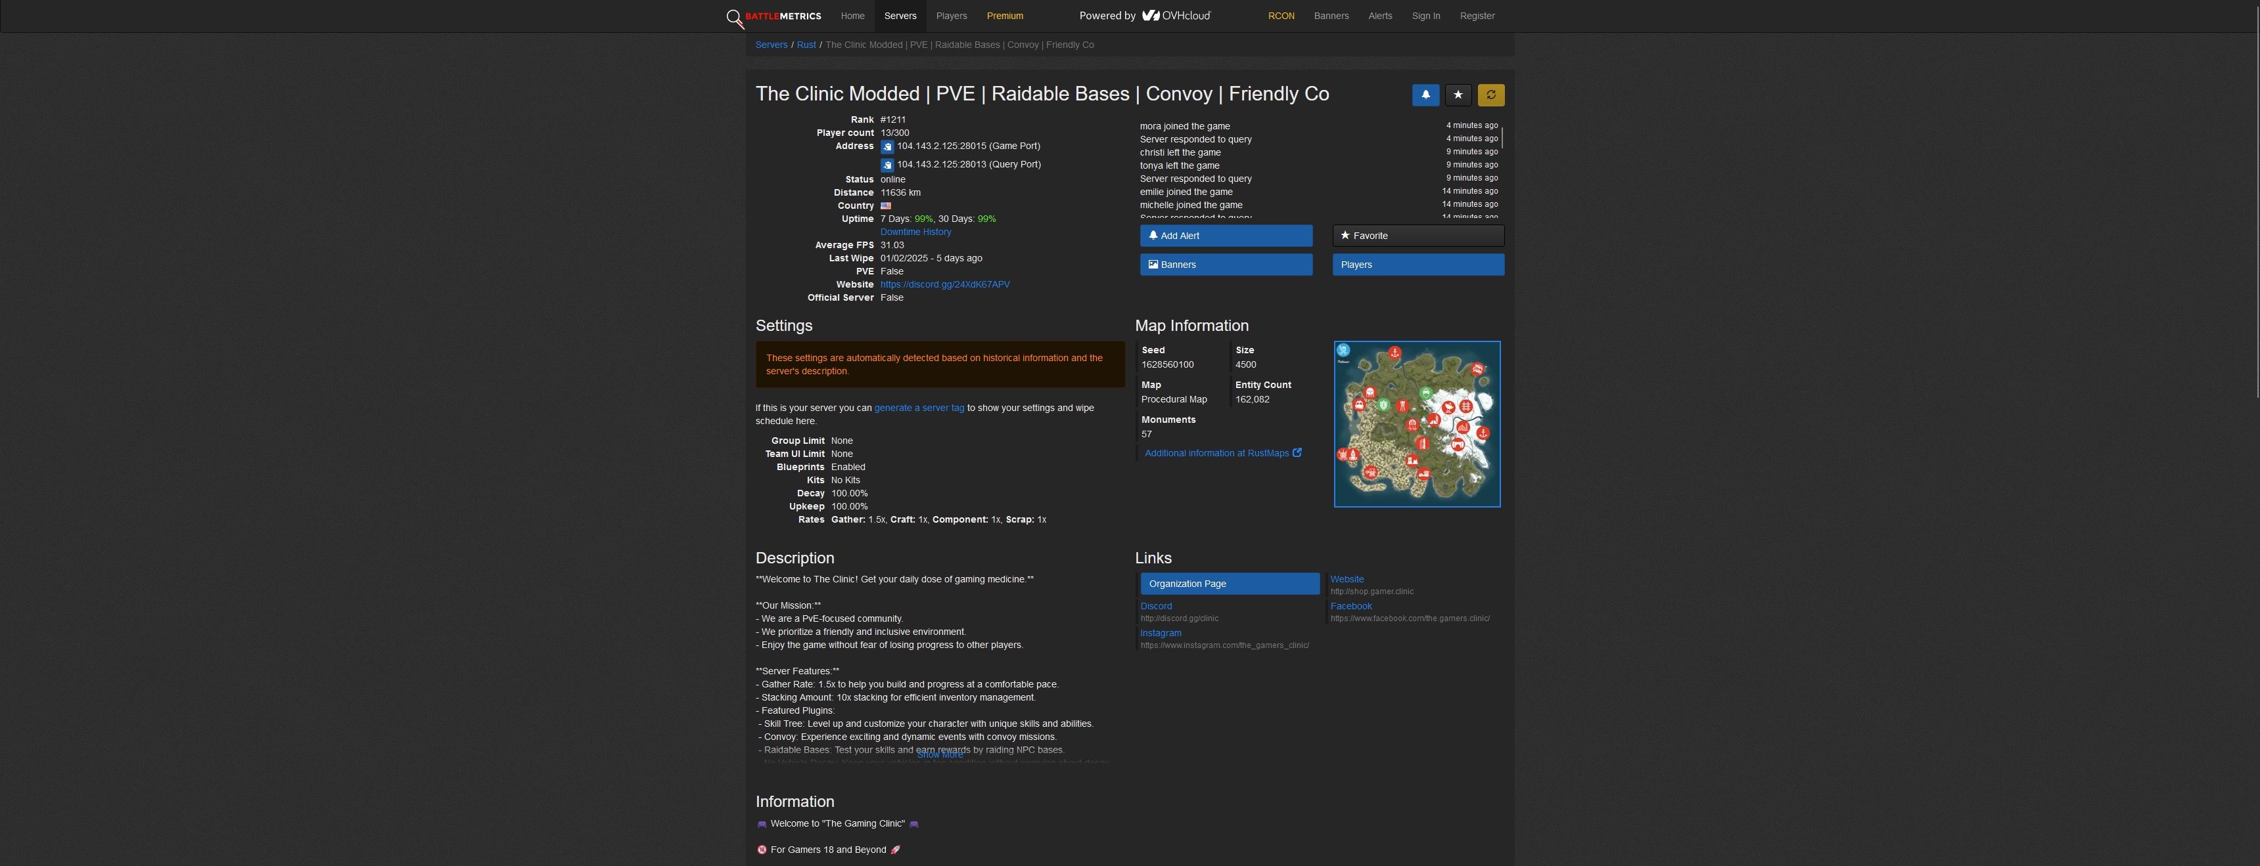
Task: Open the Downtime History link
Action: pyautogui.click(x=915, y=232)
